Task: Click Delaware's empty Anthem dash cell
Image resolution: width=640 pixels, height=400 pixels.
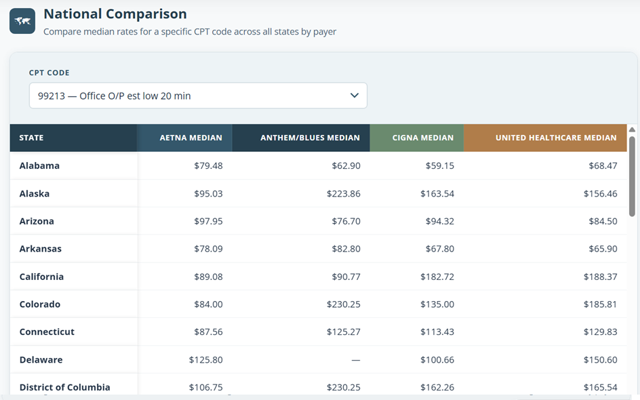Action: (355, 360)
